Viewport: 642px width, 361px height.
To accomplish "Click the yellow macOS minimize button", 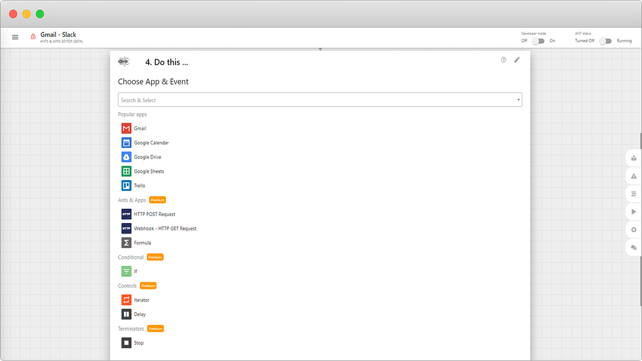I will click(26, 14).
